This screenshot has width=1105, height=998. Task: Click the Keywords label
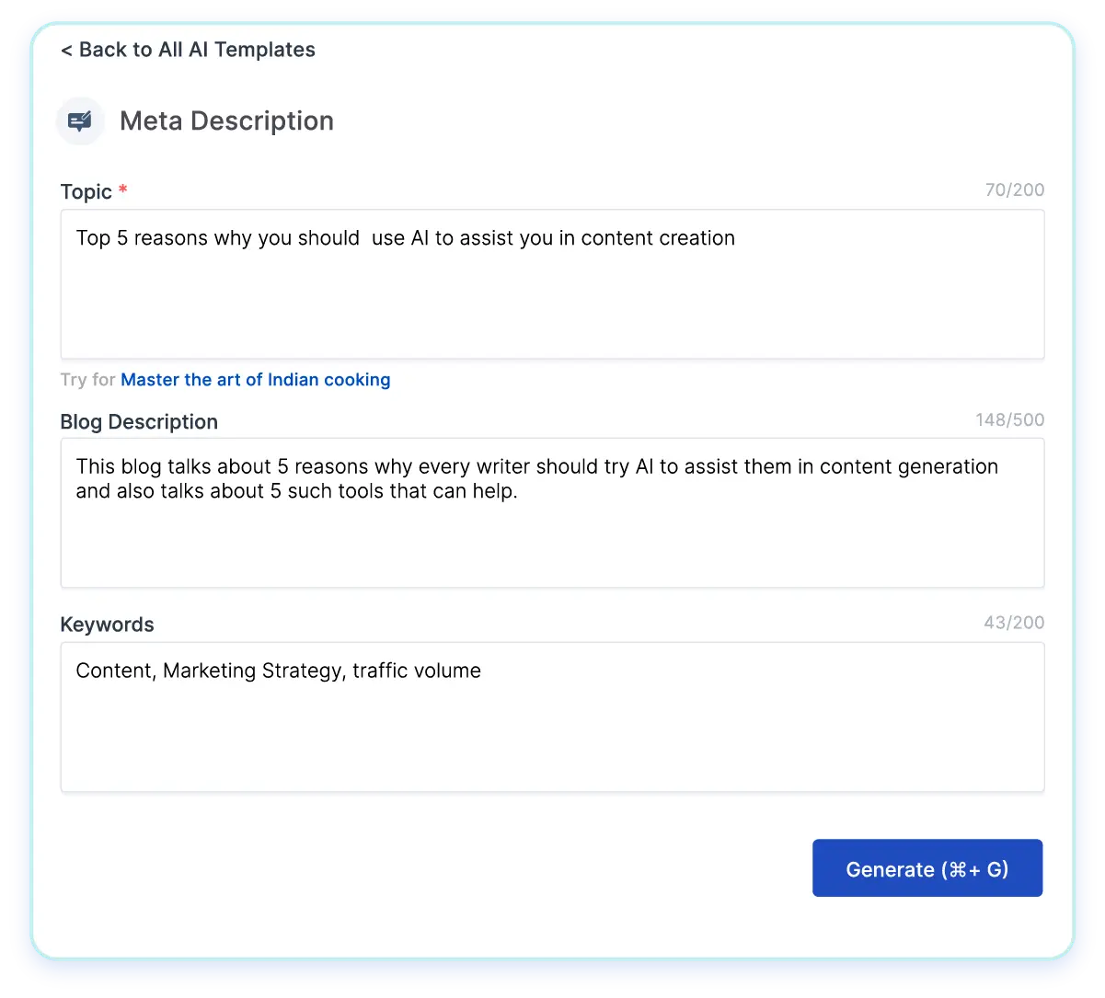107,625
